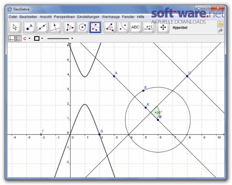
Task: Open the Perspektiven menu
Action: tap(64, 17)
